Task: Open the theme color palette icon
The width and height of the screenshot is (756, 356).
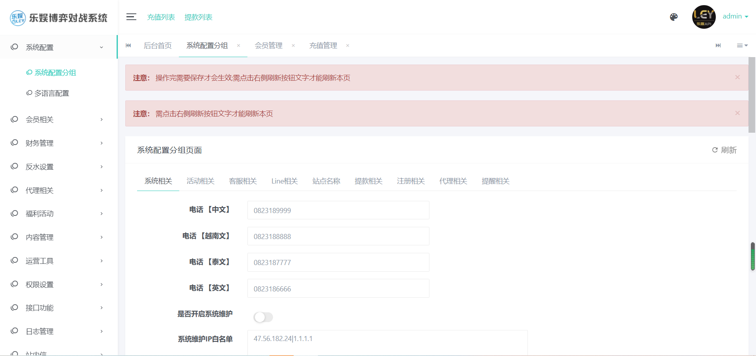Action: [674, 17]
